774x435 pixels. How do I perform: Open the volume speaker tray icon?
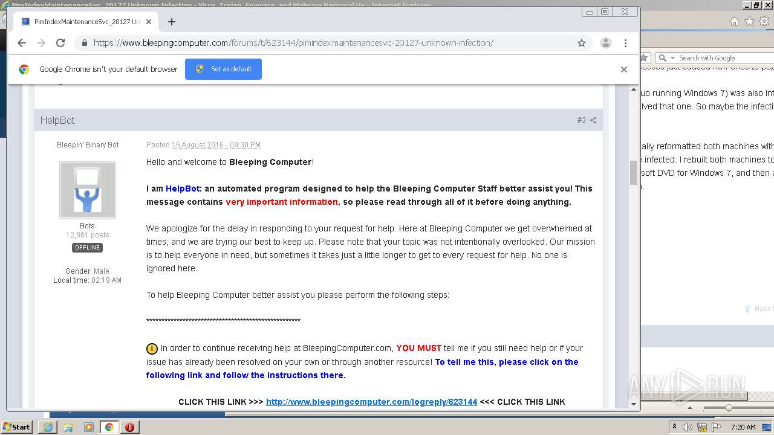coord(688,427)
